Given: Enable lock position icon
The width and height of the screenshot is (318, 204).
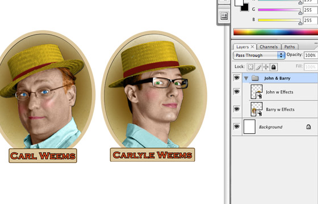Looking at the screenshot, I should 266,67.
